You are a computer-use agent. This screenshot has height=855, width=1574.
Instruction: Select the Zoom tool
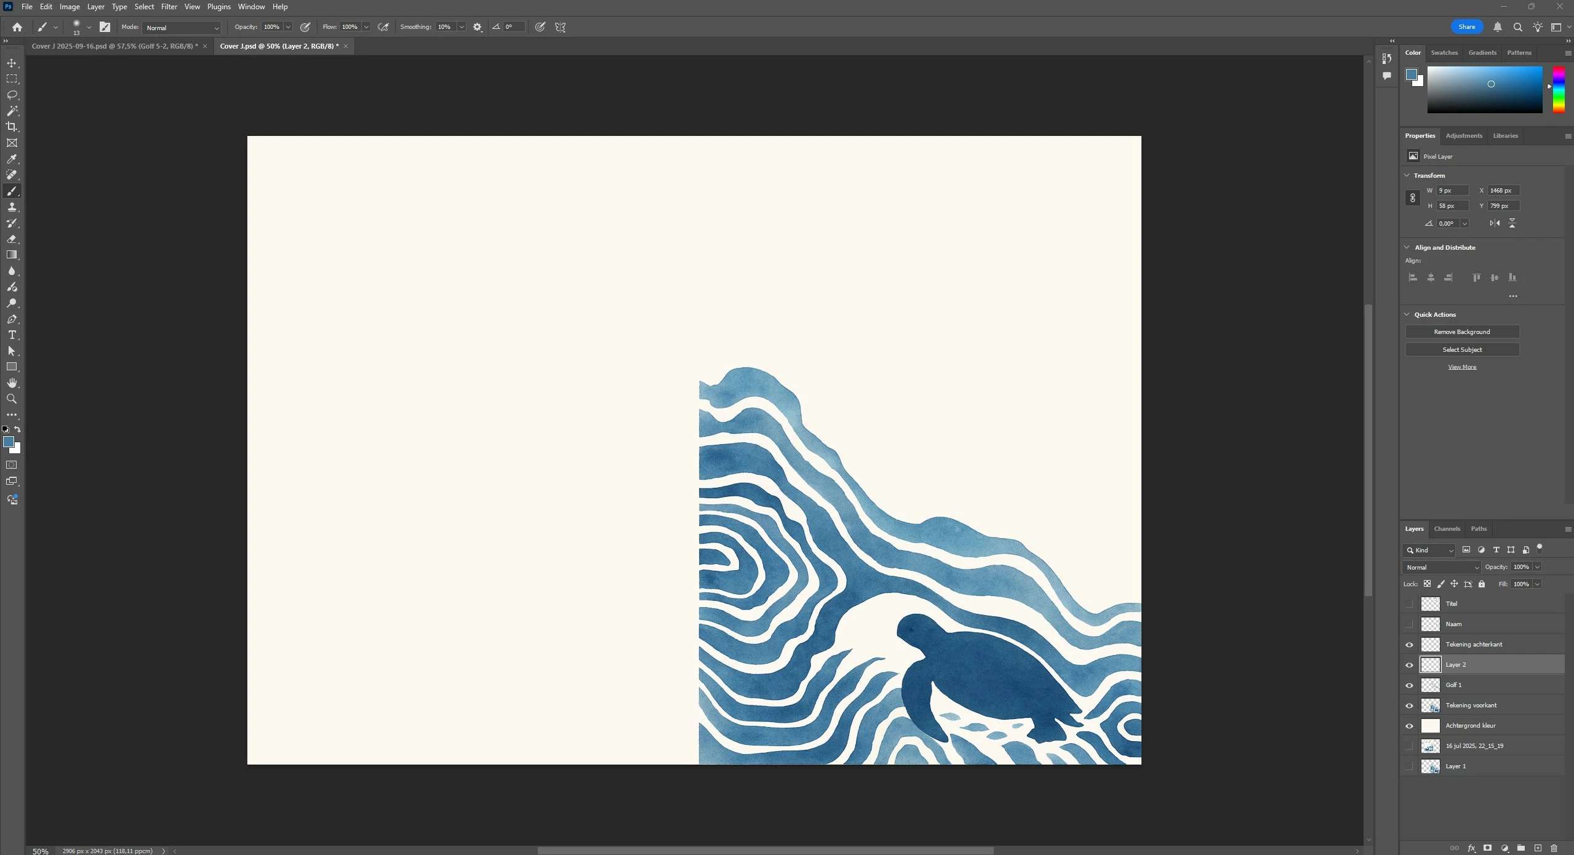point(12,399)
